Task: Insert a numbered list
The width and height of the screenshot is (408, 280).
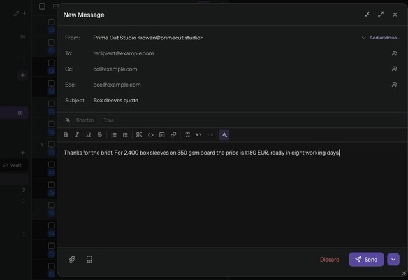Action: [125, 135]
